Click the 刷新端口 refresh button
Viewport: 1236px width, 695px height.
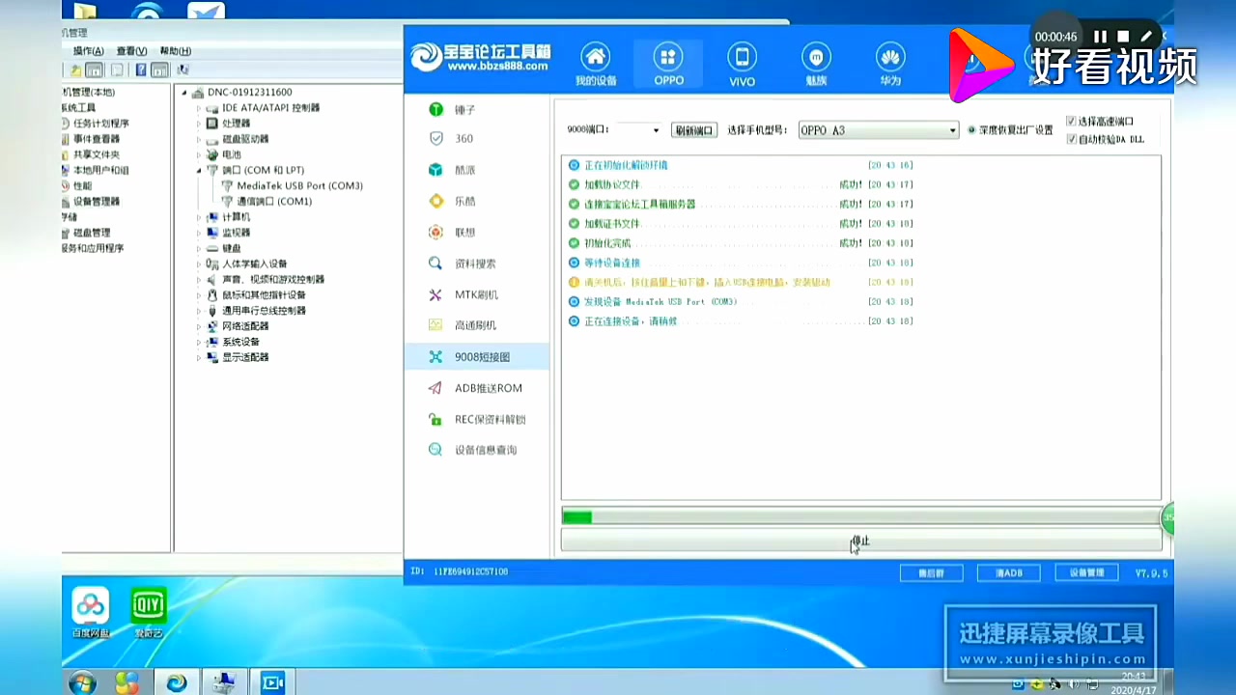(x=694, y=130)
